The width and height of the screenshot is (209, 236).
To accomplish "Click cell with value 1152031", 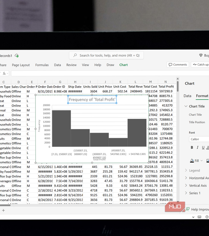I will click(x=165, y=195).
